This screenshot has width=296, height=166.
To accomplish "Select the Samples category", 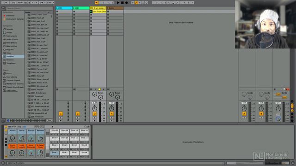I will pos(13,56).
